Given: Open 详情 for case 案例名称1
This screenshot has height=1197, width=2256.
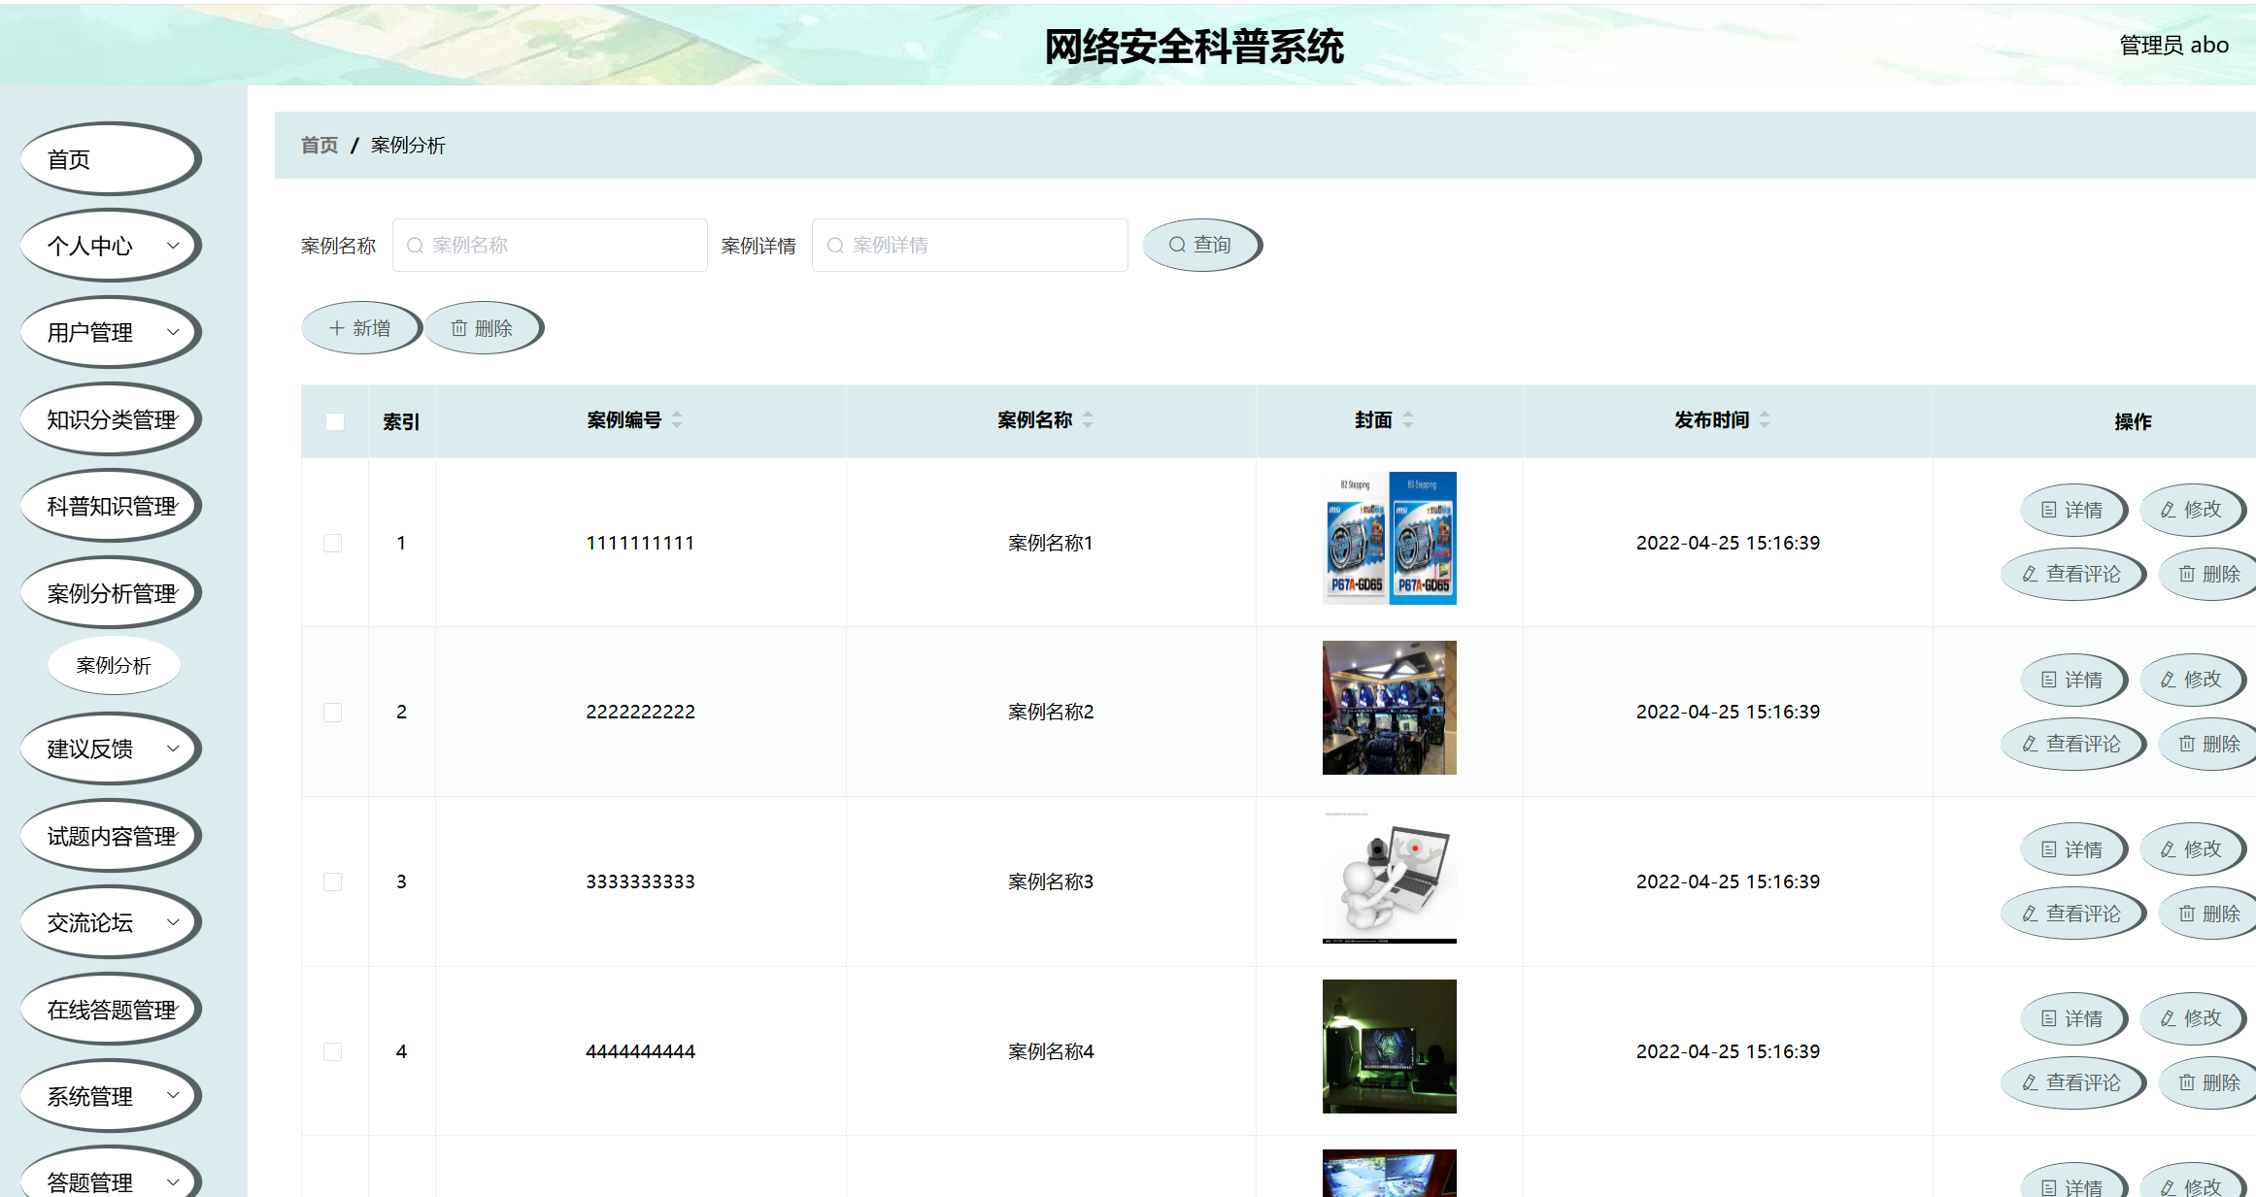Looking at the screenshot, I should (x=2073, y=510).
